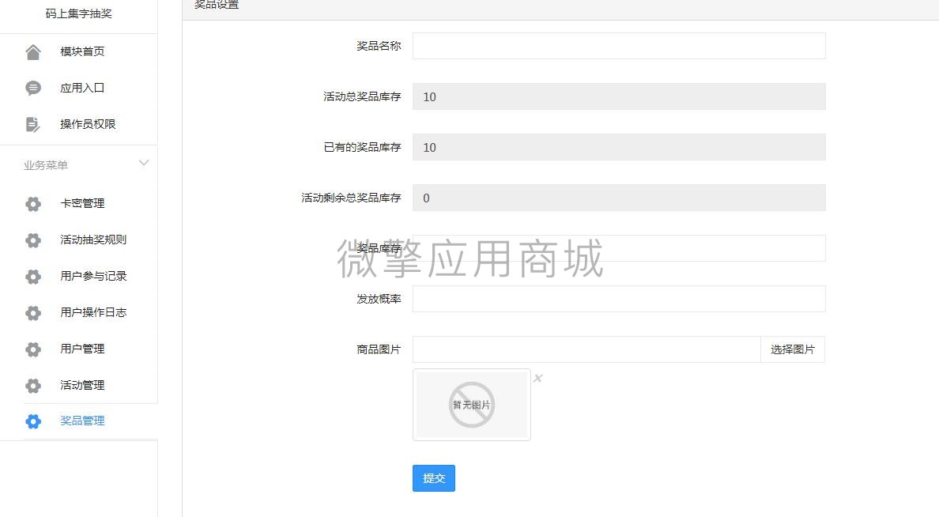This screenshot has width=939, height=517.
Task: Collapse the 业务菜单 section
Action: [143, 163]
